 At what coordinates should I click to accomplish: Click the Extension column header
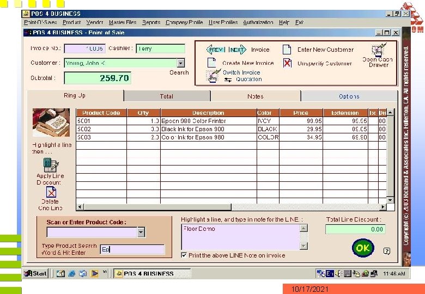pos(345,113)
